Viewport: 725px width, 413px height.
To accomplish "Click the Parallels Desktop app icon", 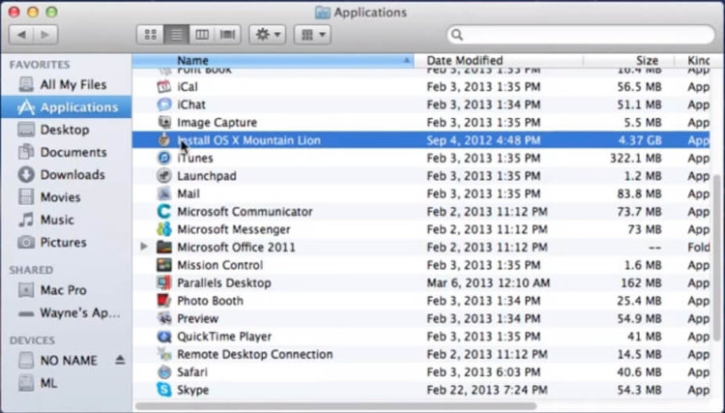I will [x=164, y=283].
